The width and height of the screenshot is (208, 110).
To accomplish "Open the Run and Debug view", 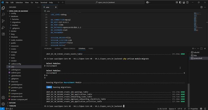I will 3,27.
